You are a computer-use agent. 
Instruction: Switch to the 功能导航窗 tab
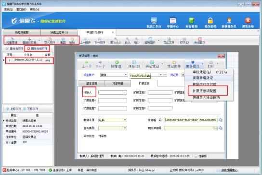pos(22,32)
